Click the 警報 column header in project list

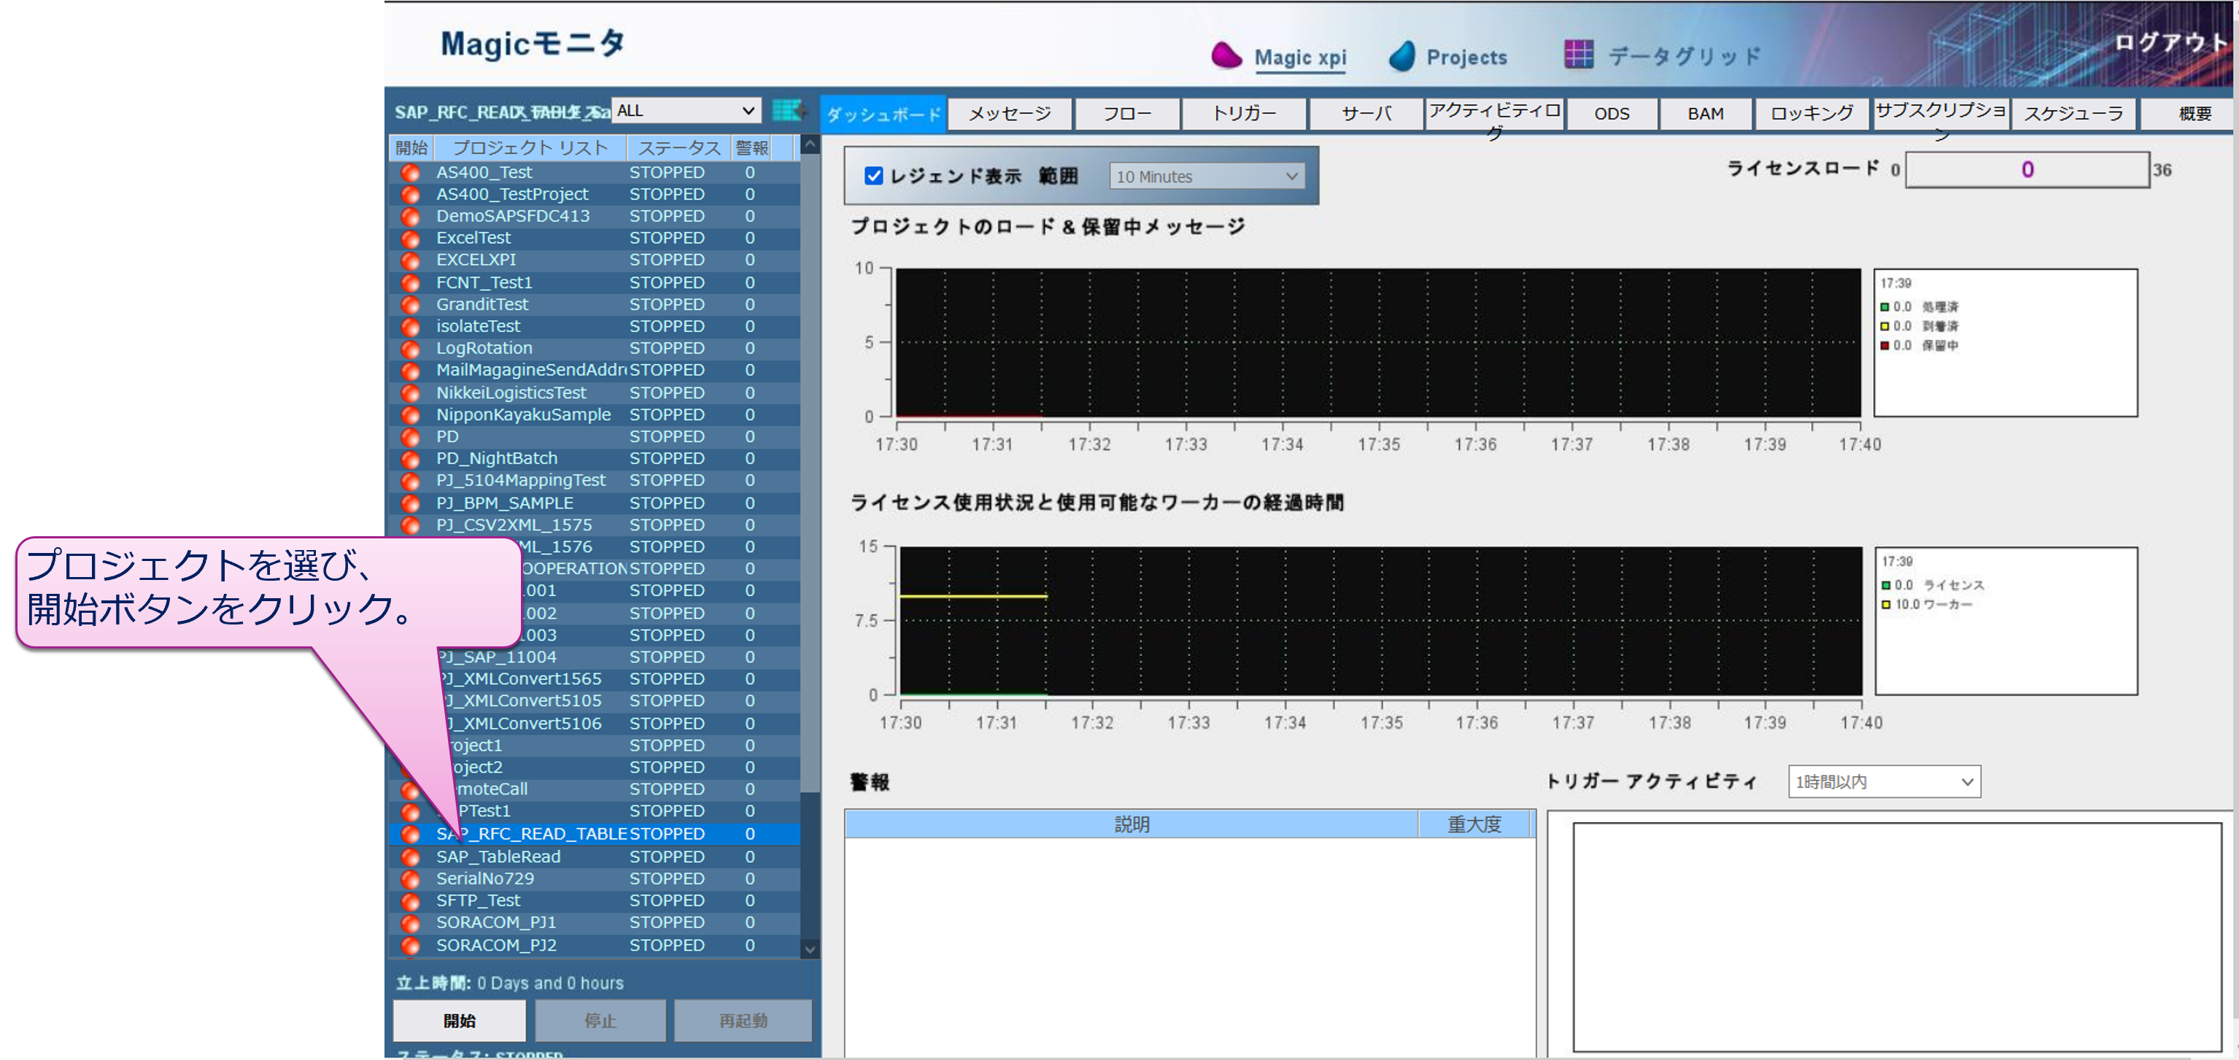pyautogui.click(x=752, y=147)
